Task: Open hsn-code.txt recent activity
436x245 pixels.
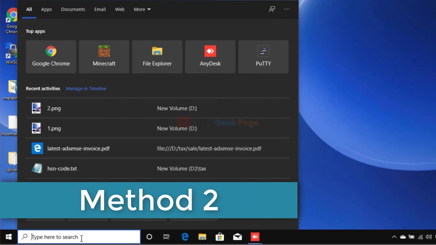Action: 158,168
